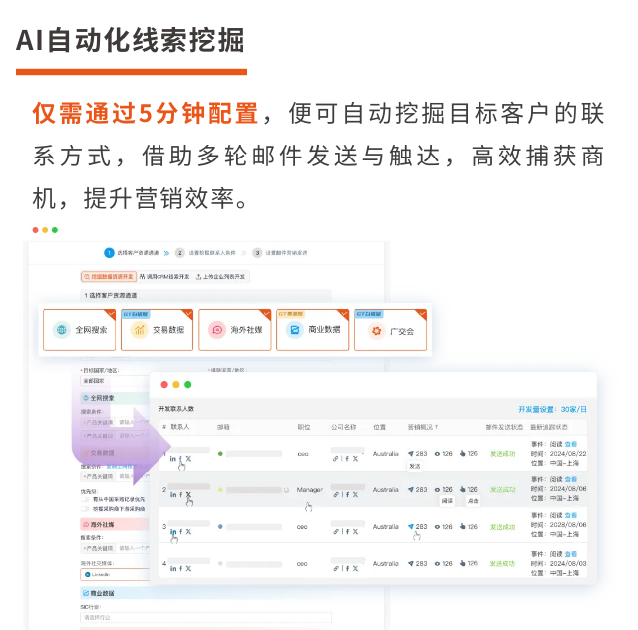Open the LinkedIn social media dropdown

pos(116,574)
